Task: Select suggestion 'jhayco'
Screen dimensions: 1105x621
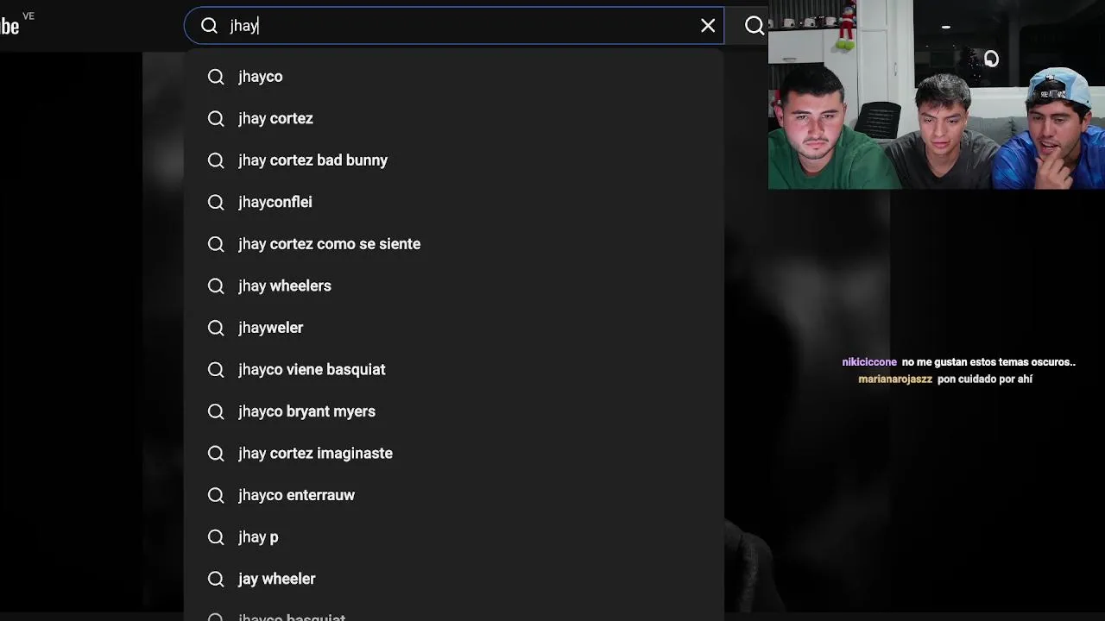Action: tap(454, 77)
